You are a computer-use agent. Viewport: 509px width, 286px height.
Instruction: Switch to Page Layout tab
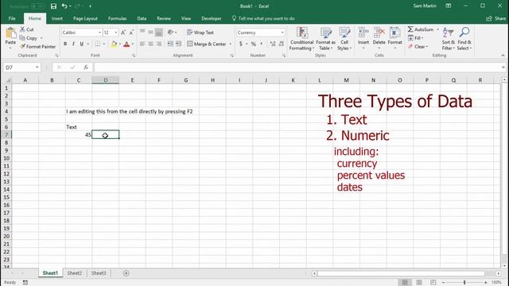(85, 18)
